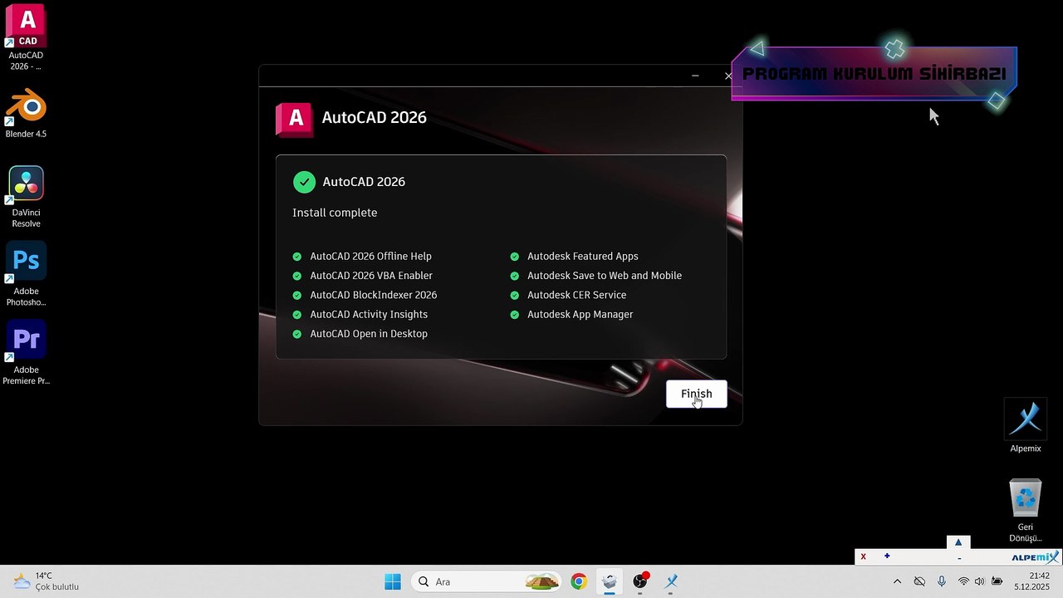Select the Adobe Photoshop desktop shortcut

(26, 274)
